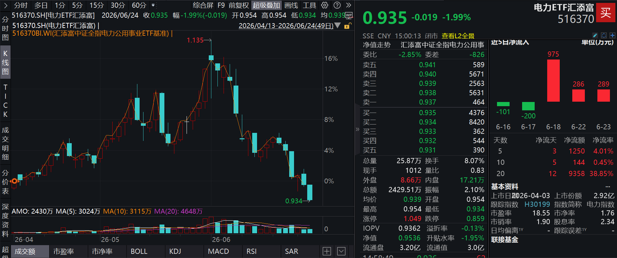
Task: Click the orange marker on chart's left edge
Action: [x=14, y=181]
